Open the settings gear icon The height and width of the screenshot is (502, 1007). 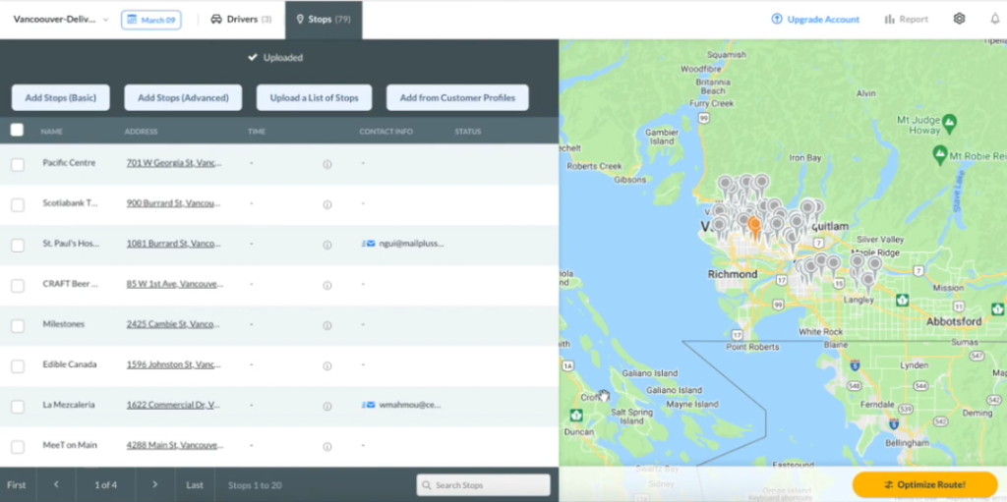click(x=959, y=19)
